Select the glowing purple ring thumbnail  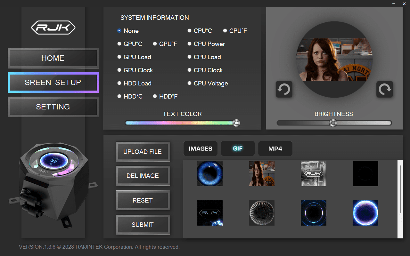tap(365, 213)
